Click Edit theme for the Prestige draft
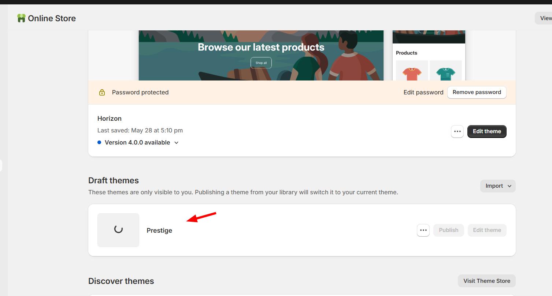Image resolution: width=552 pixels, height=296 pixels. pyautogui.click(x=487, y=230)
